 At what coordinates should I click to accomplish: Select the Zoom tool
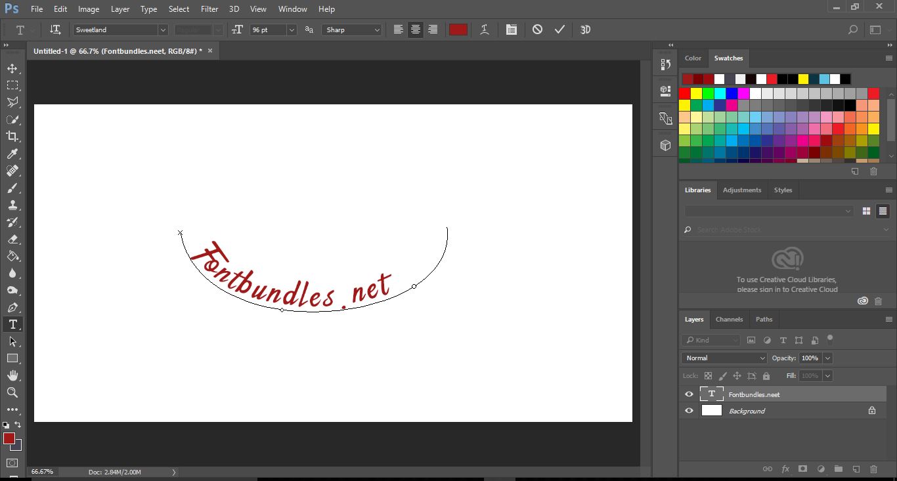[x=12, y=392]
